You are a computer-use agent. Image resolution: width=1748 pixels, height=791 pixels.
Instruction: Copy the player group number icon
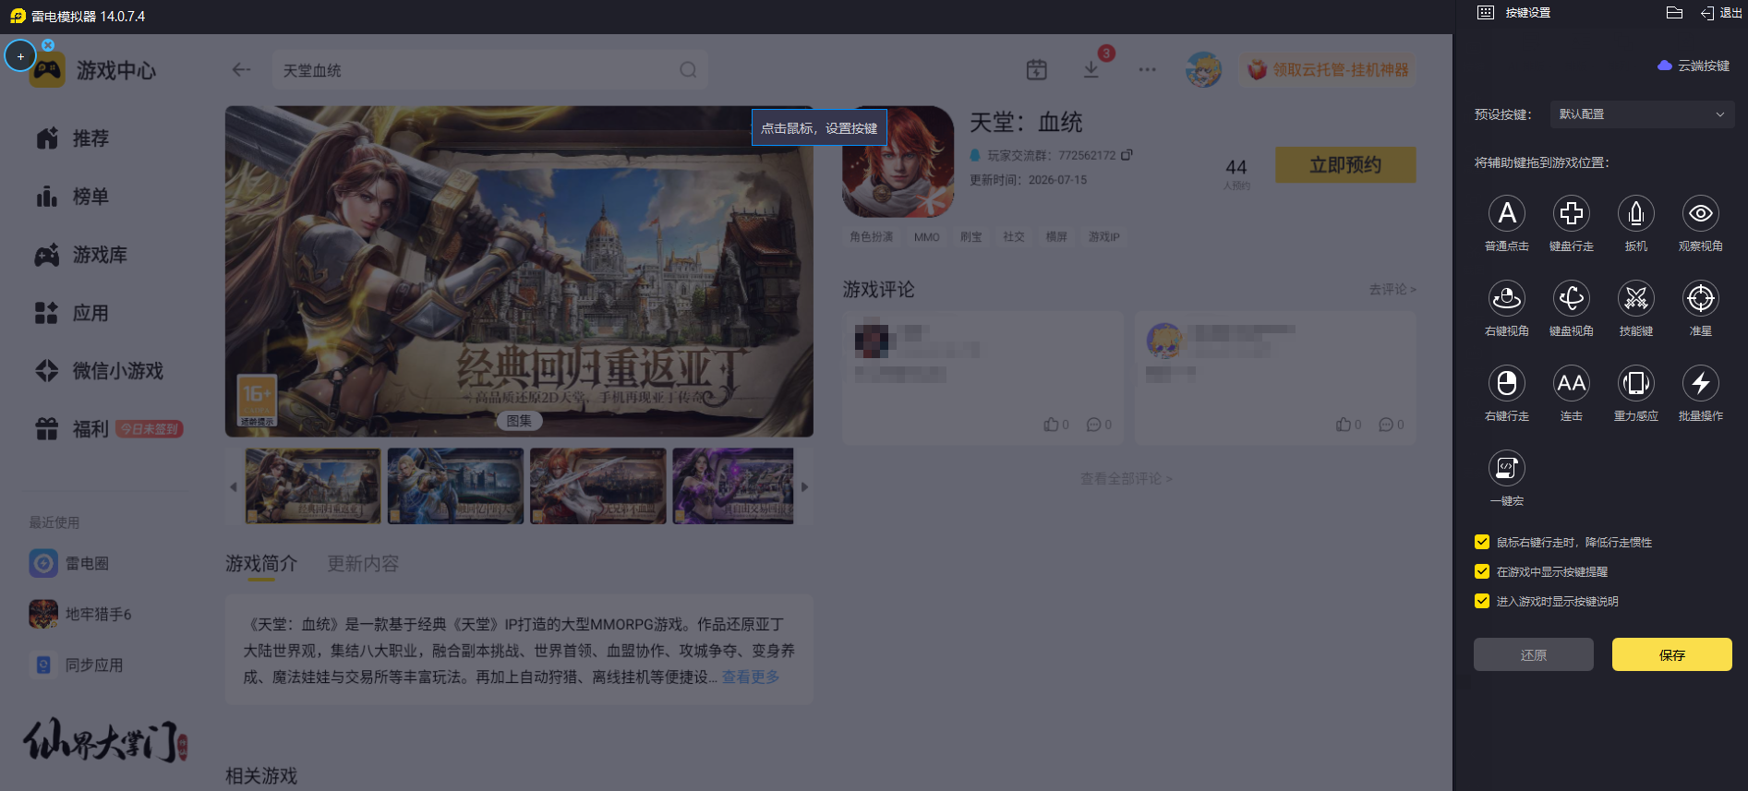coord(1127,155)
